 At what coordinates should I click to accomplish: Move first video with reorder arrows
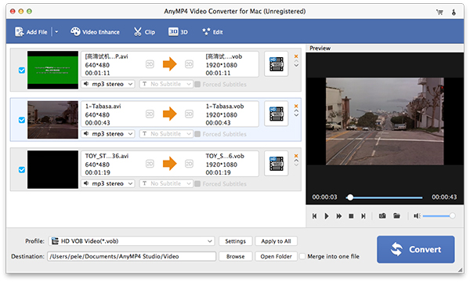pyautogui.click(x=296, y=63)
